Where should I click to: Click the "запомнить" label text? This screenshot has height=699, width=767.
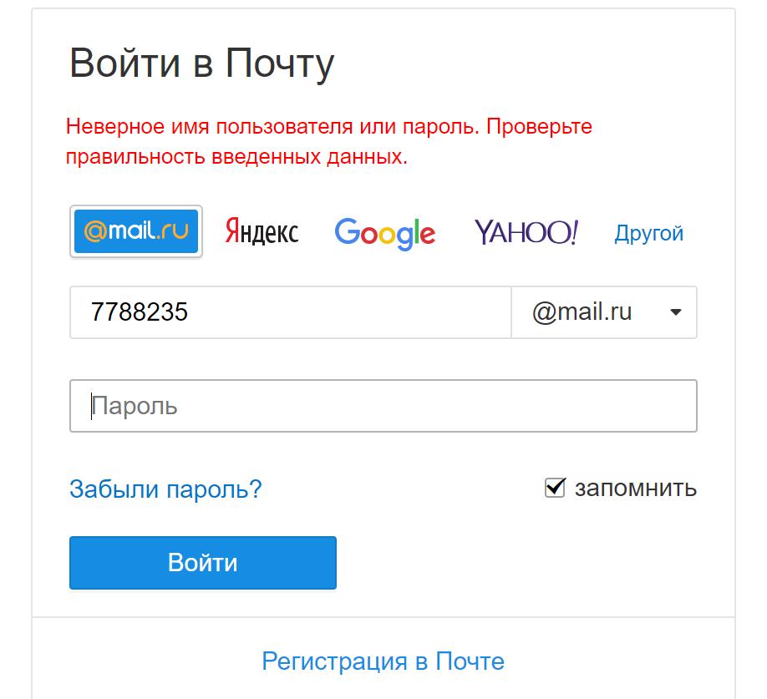[635, 488]
